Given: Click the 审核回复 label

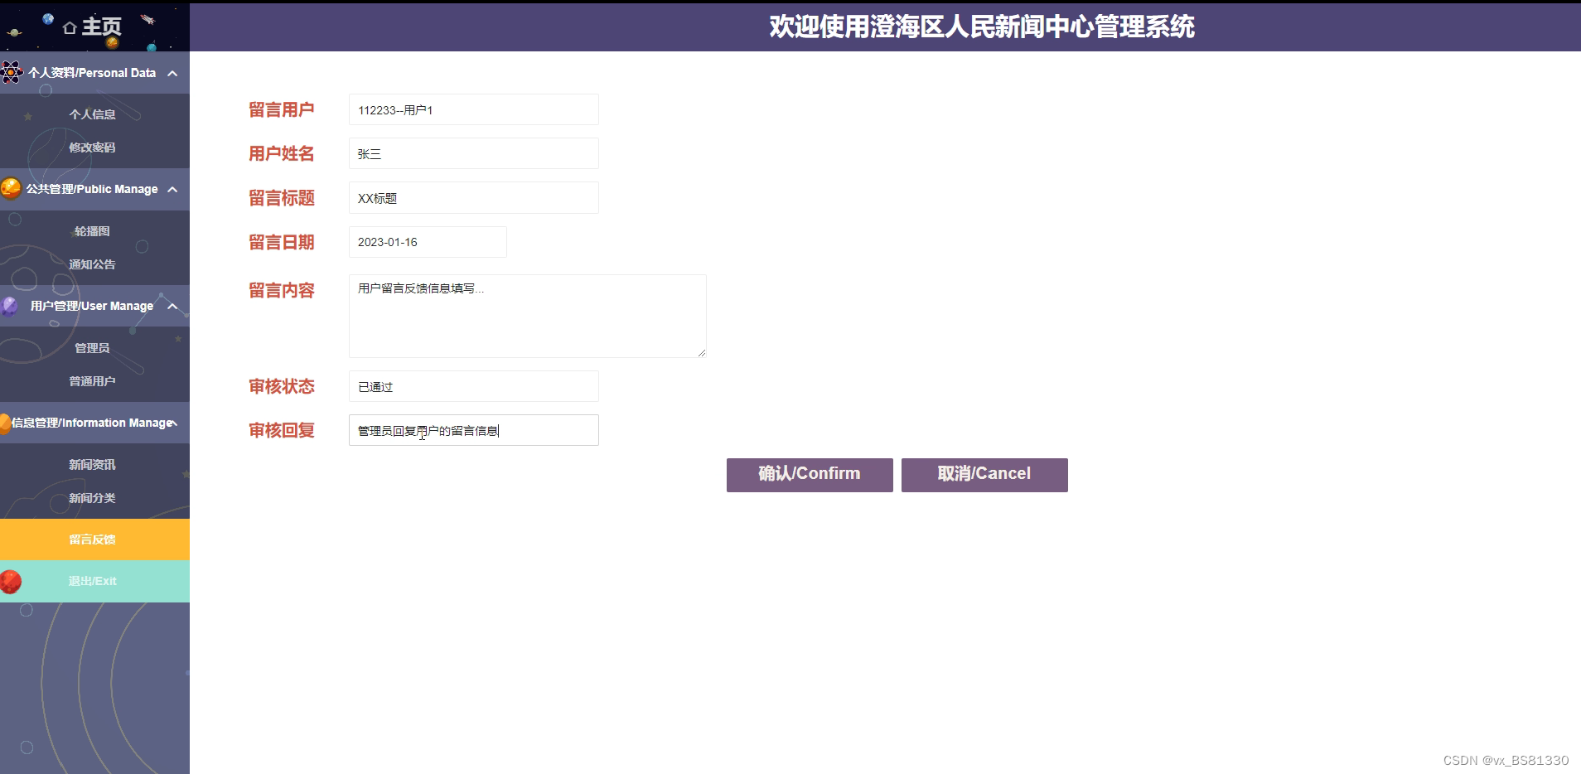Looking at the screenshot, I should 282,430.
